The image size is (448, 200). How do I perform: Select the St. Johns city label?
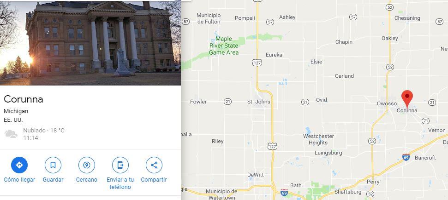point(258,102)
